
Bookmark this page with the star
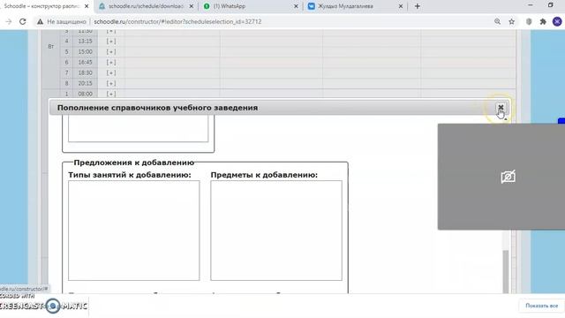pyautogui.click(x=512, y=21)
